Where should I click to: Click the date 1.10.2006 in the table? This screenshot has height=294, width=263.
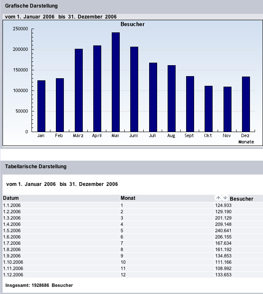pyautogui.click(x=13, y=262)
